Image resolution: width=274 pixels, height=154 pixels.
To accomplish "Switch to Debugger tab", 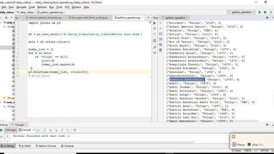I will [11, 130].
